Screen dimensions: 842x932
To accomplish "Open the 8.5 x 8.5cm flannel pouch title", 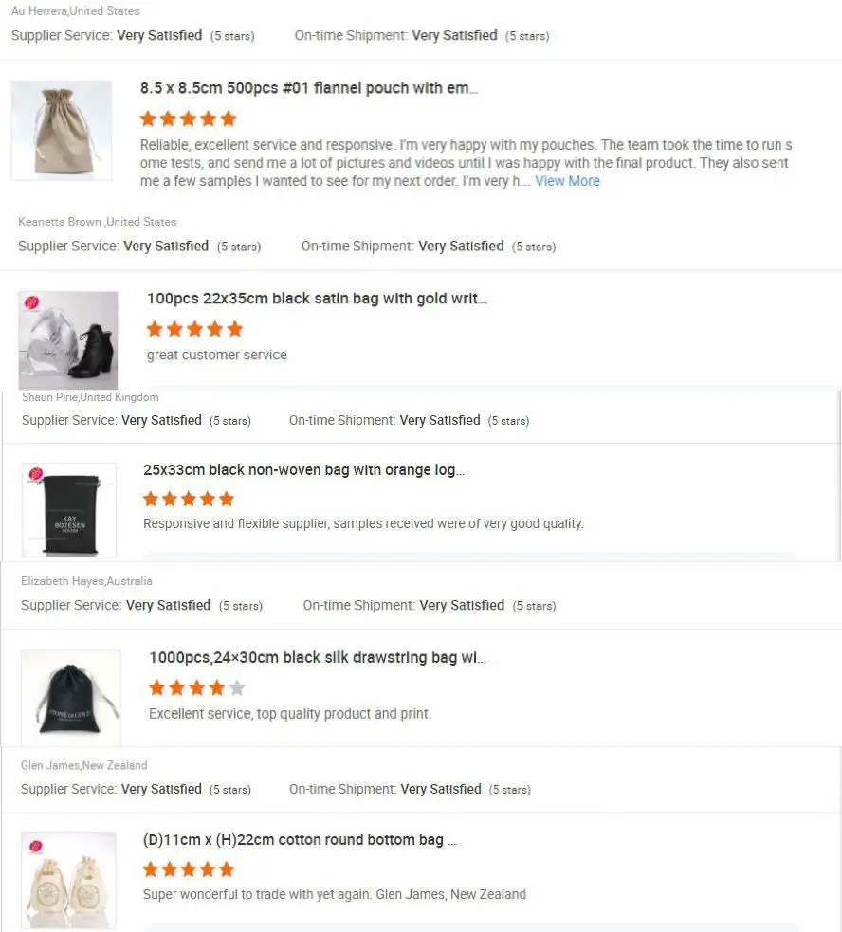I will [x=308, y=88].
